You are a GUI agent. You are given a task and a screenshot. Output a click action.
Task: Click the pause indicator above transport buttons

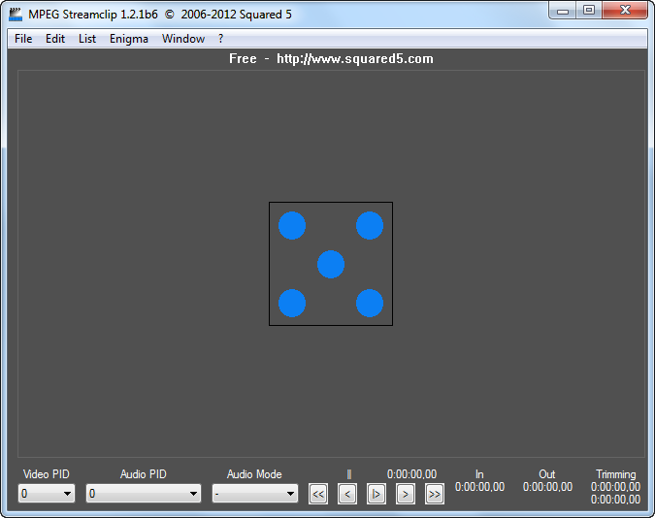click(349, 474)
